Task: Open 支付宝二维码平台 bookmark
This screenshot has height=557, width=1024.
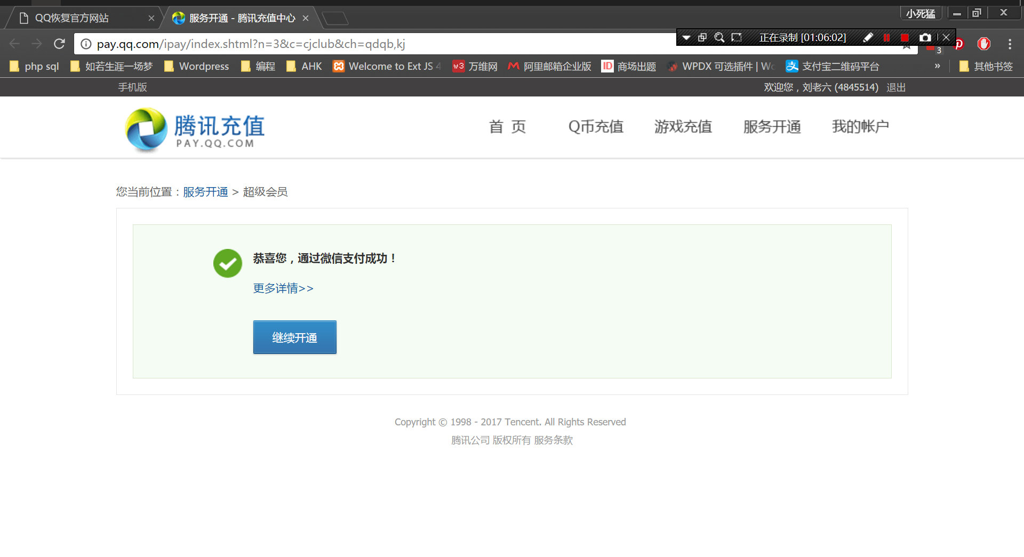Action: 833,66
